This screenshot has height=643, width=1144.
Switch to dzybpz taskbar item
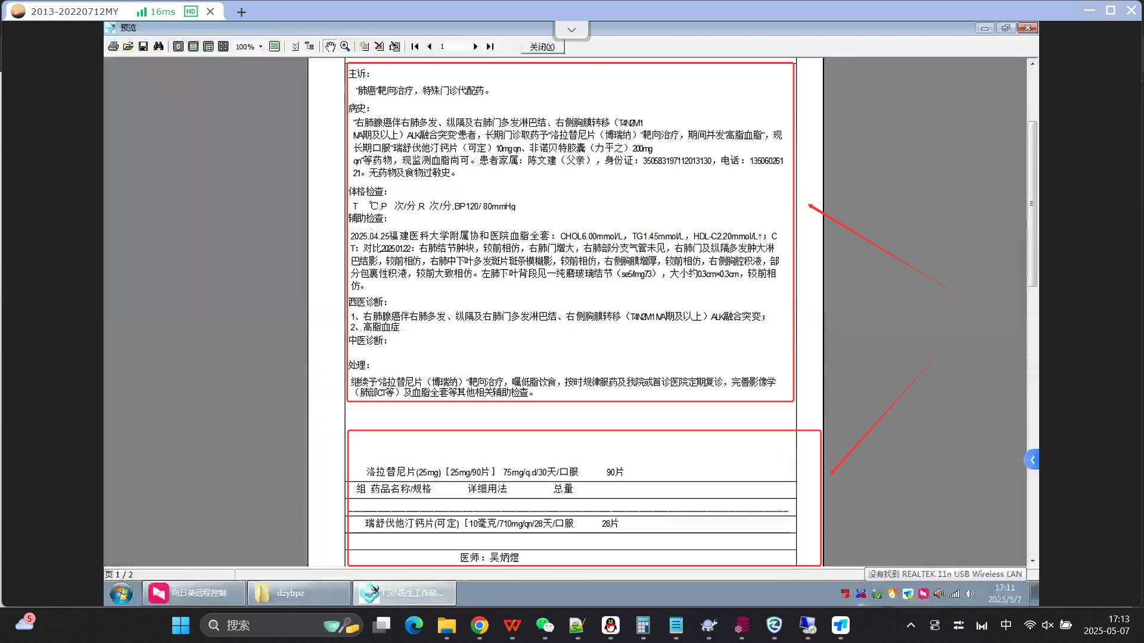pyautogui.click(x=298, y=593)
